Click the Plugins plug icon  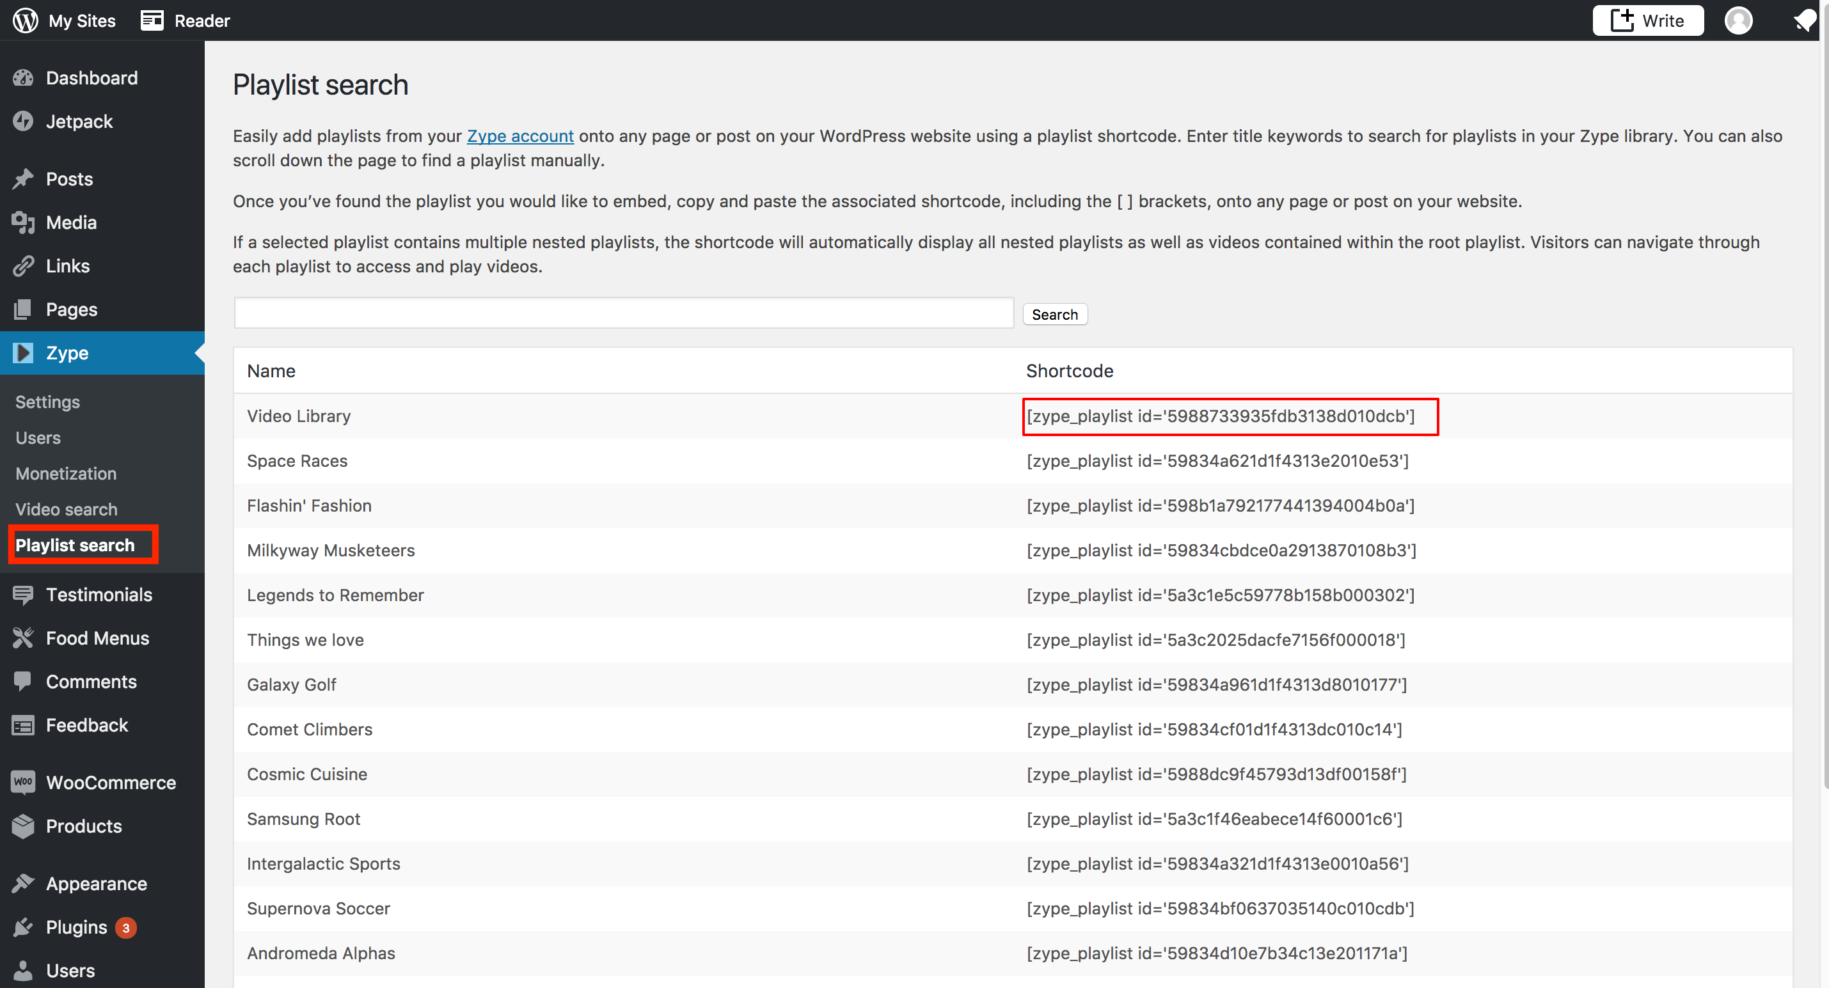pyautogui.click(x=24, y=927)
